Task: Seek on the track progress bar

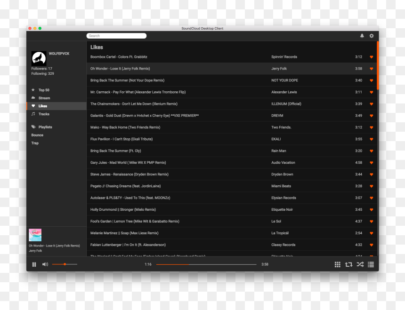Action: point(206,264)
